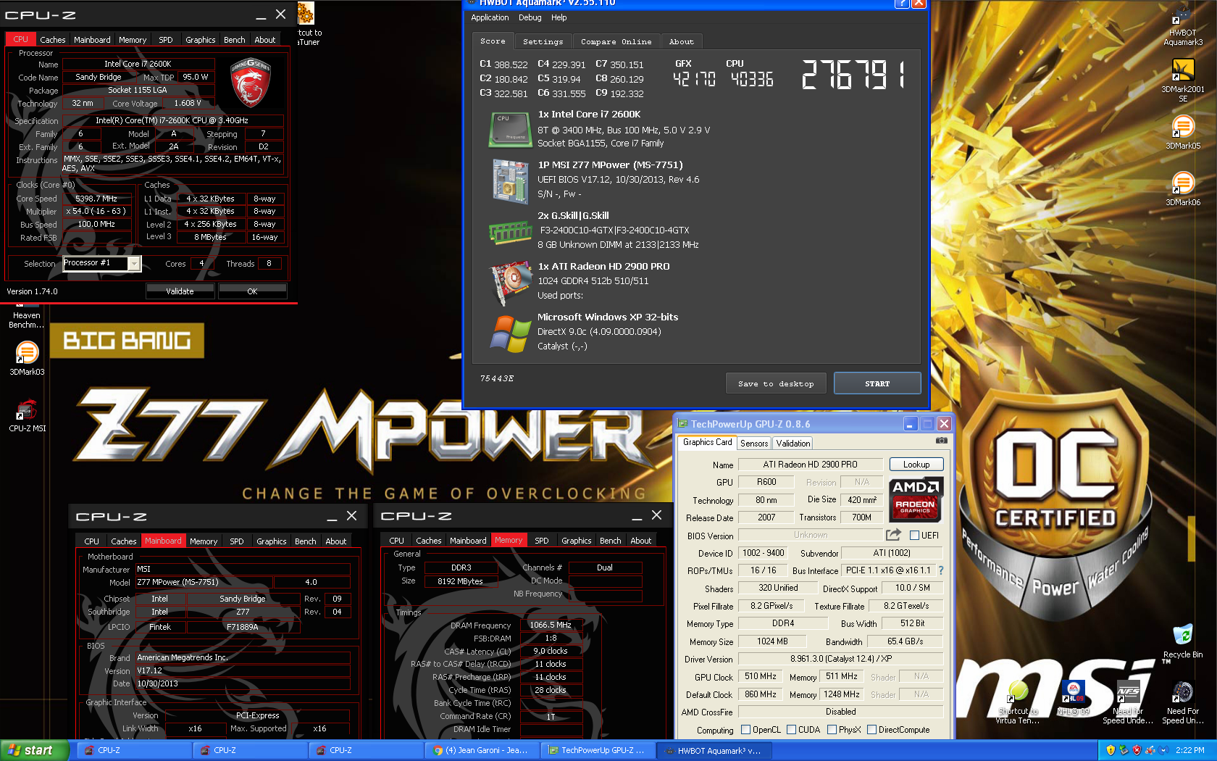Open Need For Speed brake-disc shortcut
The width and height of the screenshot is (1217, 761).
tap(1182, 701)
